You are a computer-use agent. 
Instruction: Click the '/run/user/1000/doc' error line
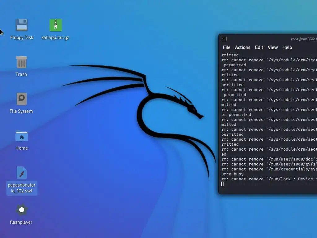coord(269,159)
